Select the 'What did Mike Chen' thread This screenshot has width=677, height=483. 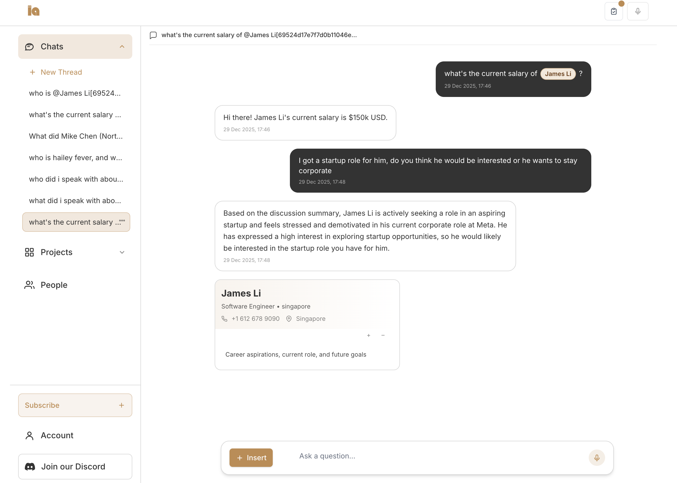point(75,136)
